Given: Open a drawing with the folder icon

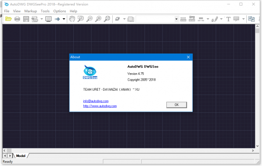Looking at the screenshot, I should 8,19.
